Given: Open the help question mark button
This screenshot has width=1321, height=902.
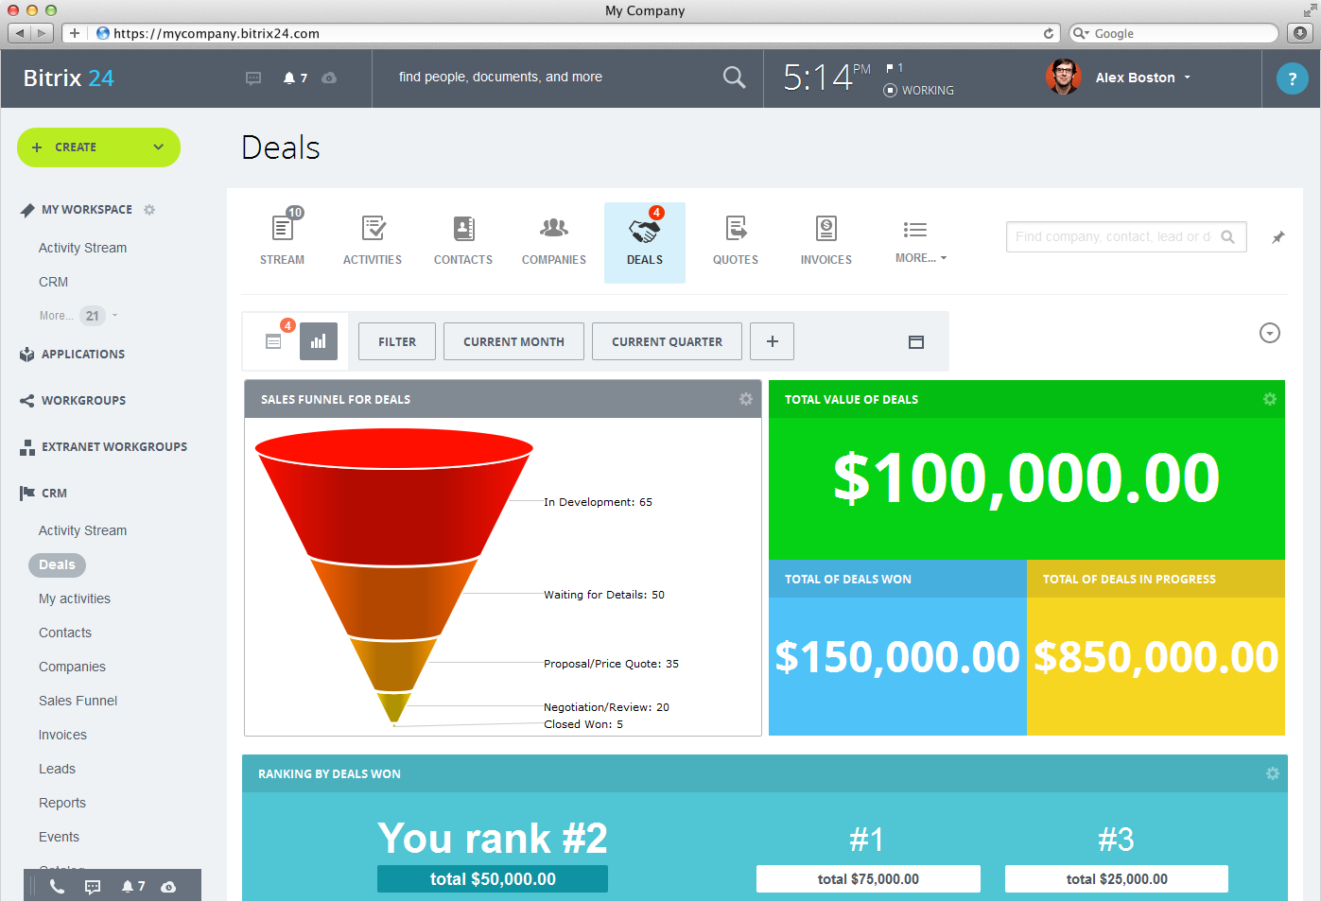Looking at the screenshot, I should 1292,78.
